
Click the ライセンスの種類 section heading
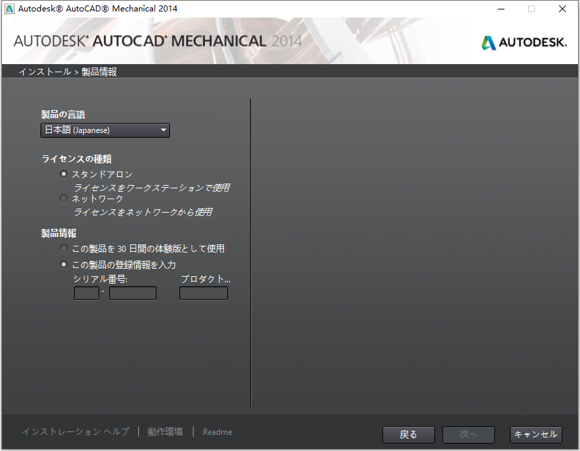pos(77,159)
